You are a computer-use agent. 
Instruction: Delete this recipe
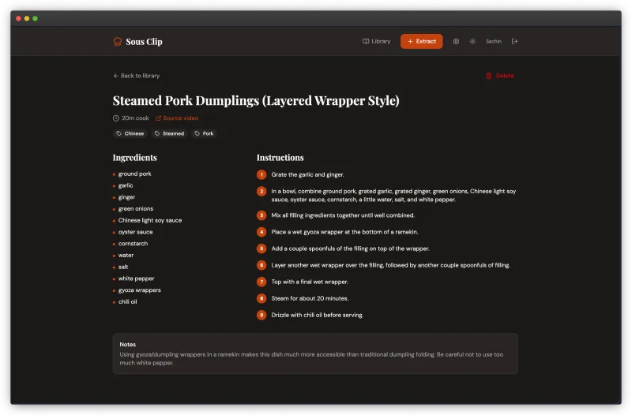pyautogui.click(x=499, y=76)
